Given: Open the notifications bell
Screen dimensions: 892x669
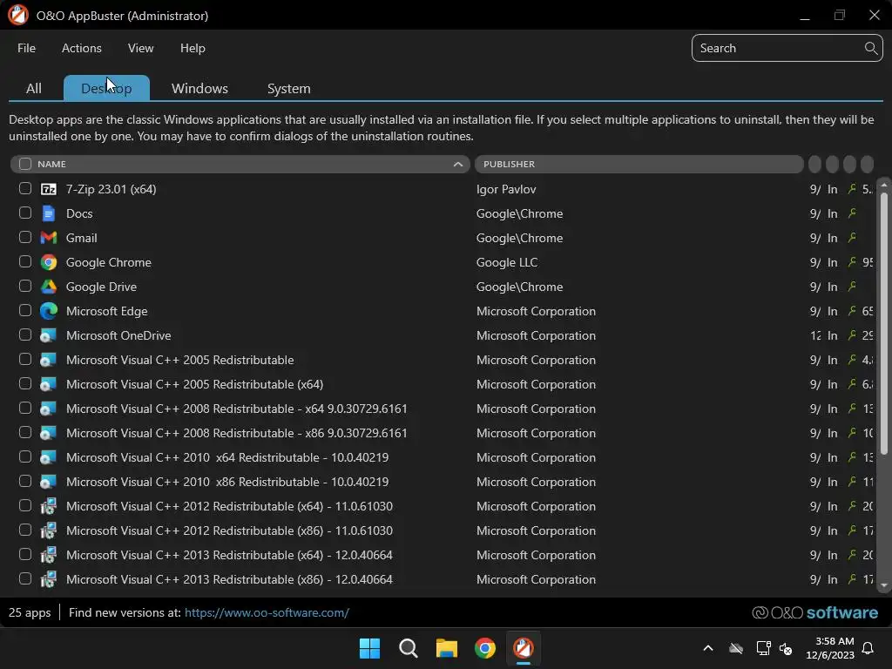Looking at the screenshot, I should pyautogui.click(x=868, y=648).
